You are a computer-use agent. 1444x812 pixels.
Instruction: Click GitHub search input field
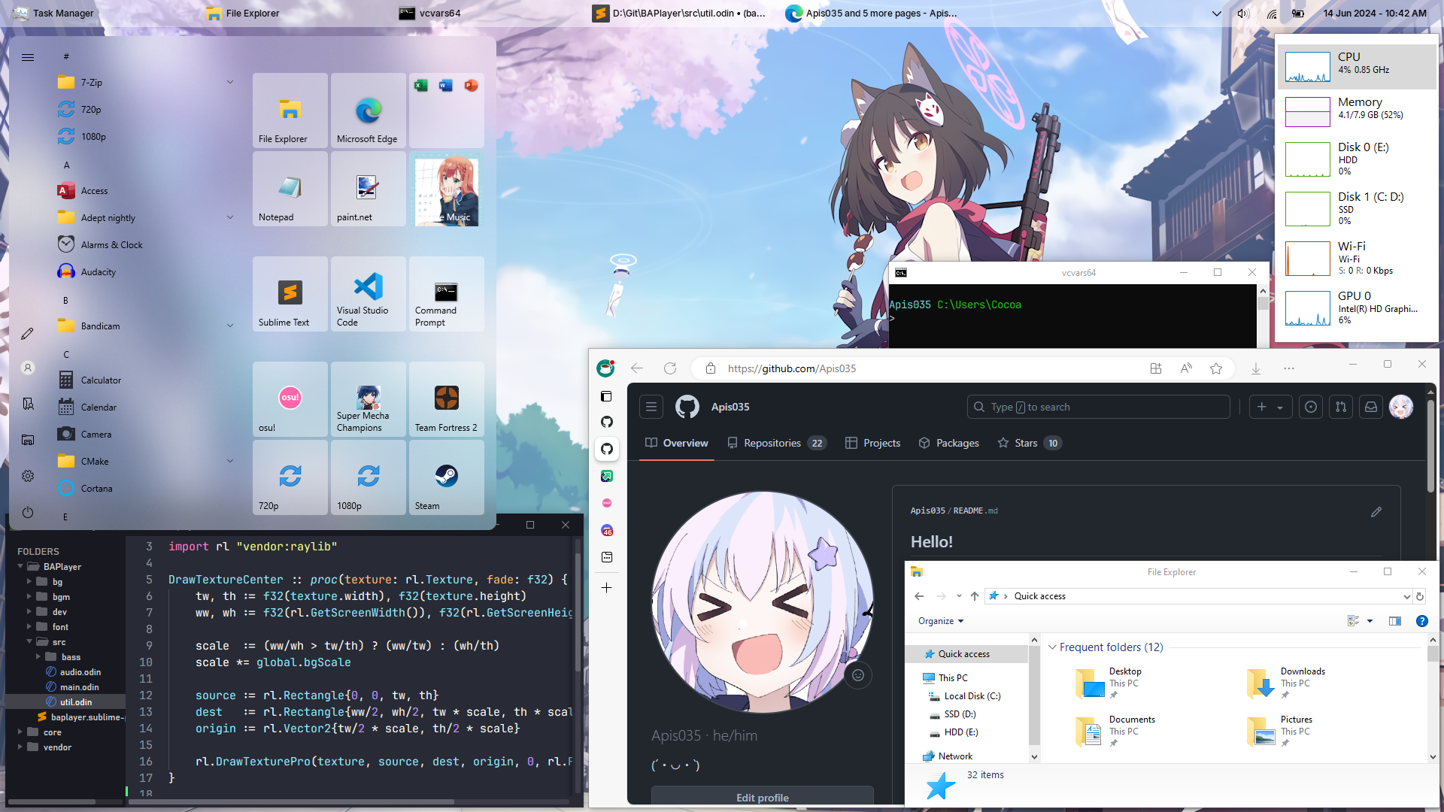point(1098,407)
